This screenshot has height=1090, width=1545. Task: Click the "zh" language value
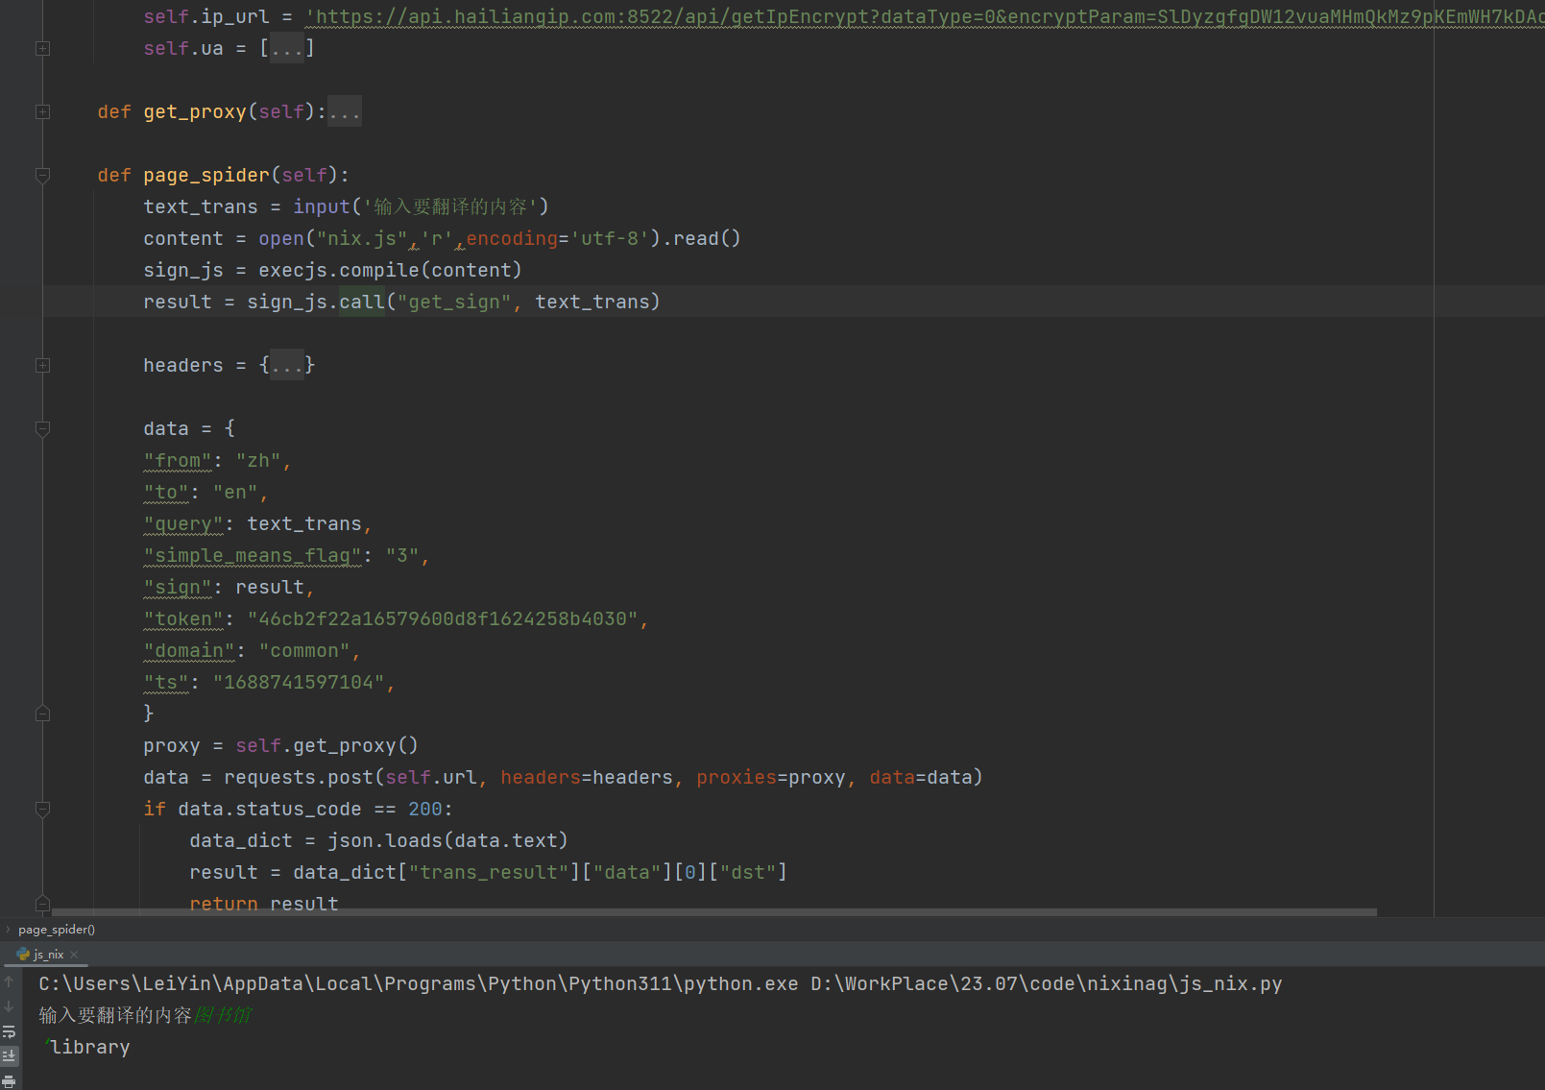tap(258, 460)
